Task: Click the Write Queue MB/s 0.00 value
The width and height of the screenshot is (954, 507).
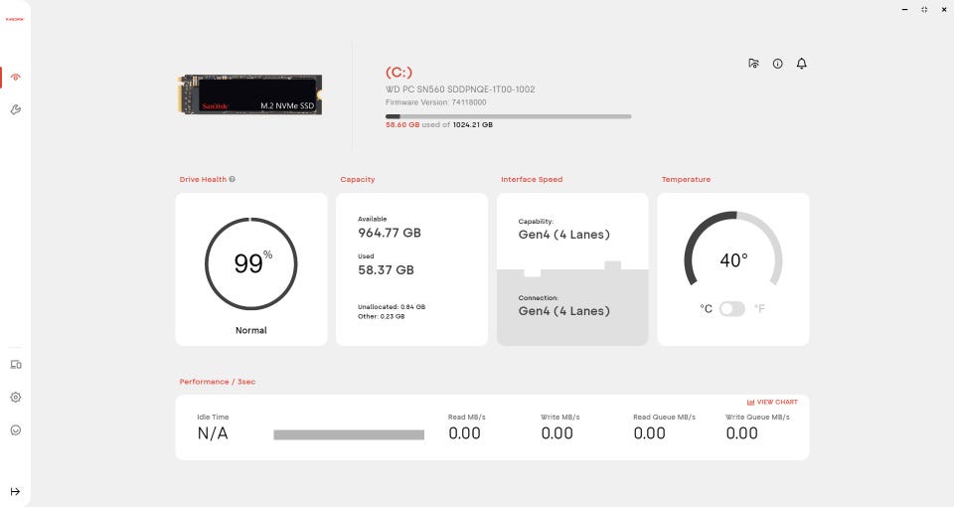Action: [x=741, y=433]
